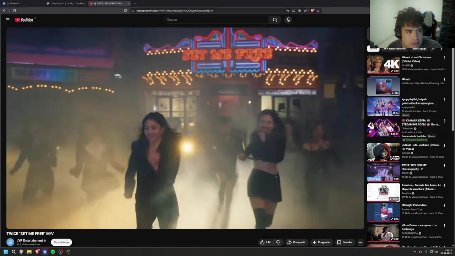Focus the Buscar search field

coord(217,20)
